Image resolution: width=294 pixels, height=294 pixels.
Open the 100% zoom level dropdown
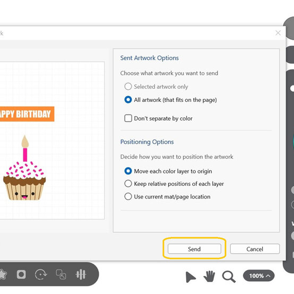pyautogui.click(x=259, y=275)
